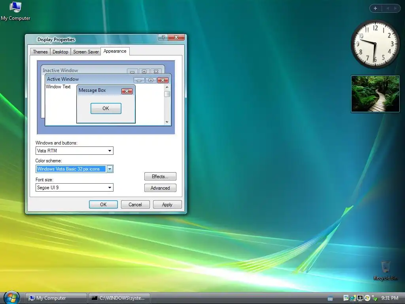Switch to My Computer taskbar button
Viewport: 405px width, 304px height.
click(56, 298)
